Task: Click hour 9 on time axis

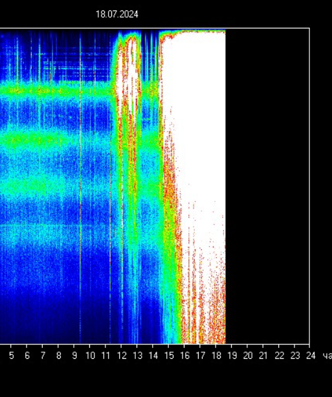Action: click(74, 356)
